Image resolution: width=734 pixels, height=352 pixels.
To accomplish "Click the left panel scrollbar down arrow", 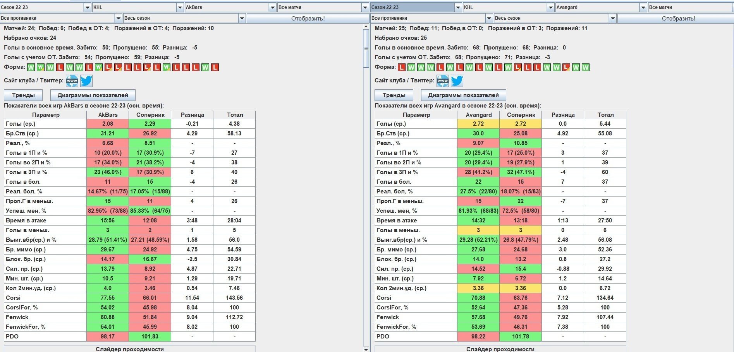I will click(366, 349).
